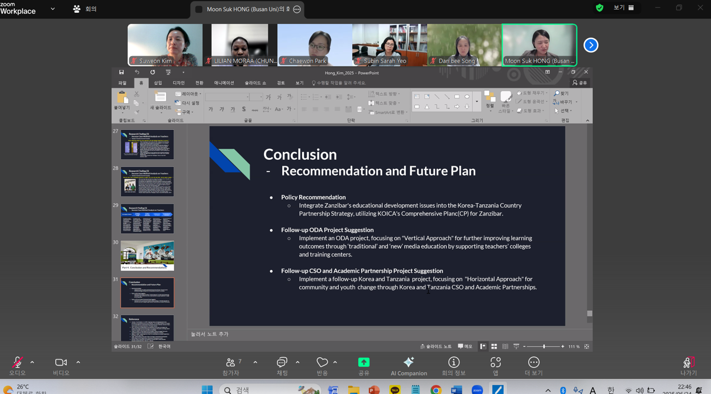Switch to the Meetings tab at top
Image resolution: width=711 pixels, height=394 pixels.
85,9
